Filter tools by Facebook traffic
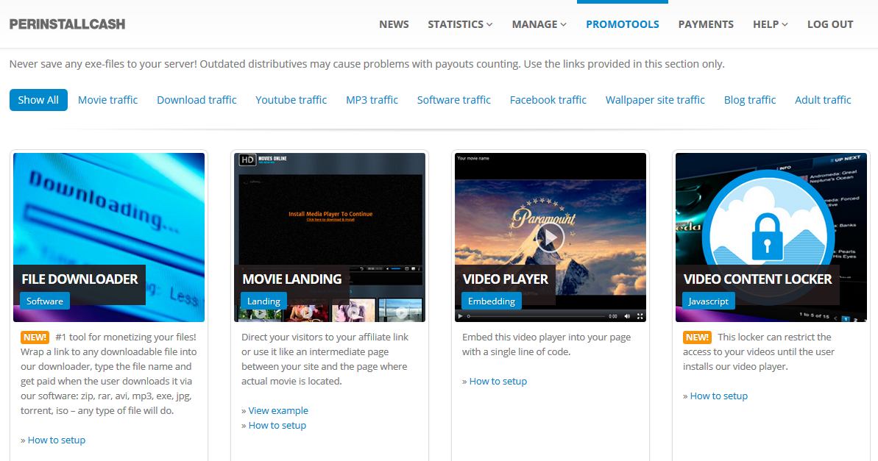This screenshot has height=461, width=878. [x=548, y=100]
